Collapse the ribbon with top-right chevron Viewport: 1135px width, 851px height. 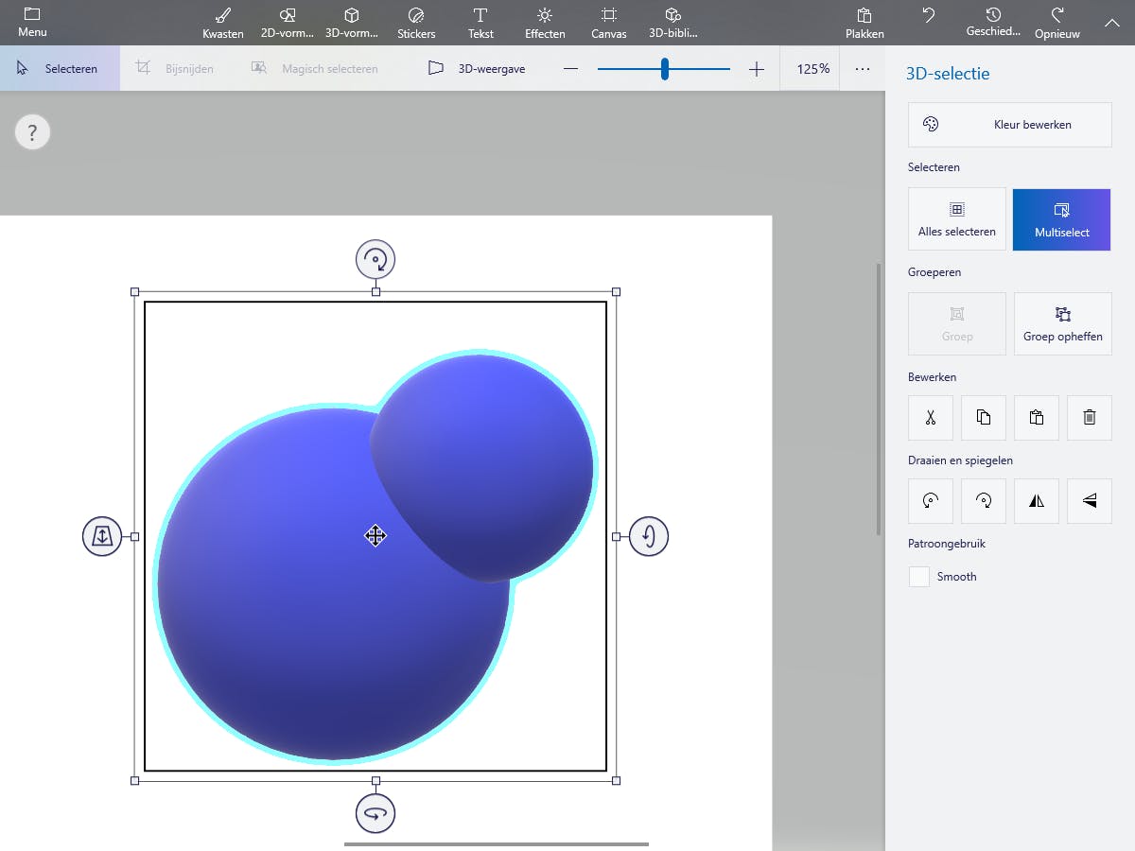tap(1111, 23)
